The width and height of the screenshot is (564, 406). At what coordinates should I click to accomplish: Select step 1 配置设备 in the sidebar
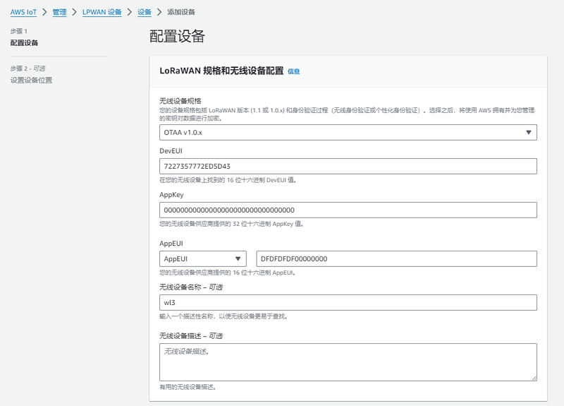[25, 43]
